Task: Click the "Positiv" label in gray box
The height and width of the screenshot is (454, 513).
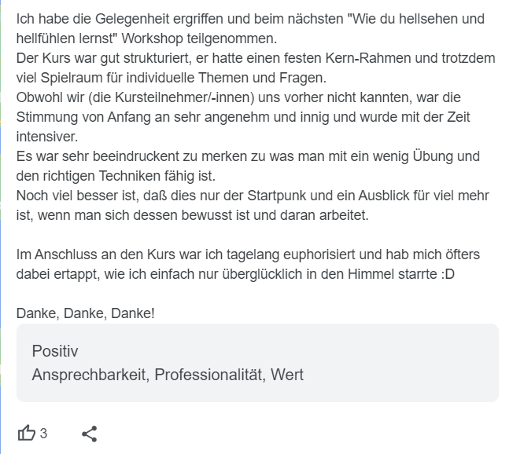Action: pyautogui.click(x=55, y=351)
